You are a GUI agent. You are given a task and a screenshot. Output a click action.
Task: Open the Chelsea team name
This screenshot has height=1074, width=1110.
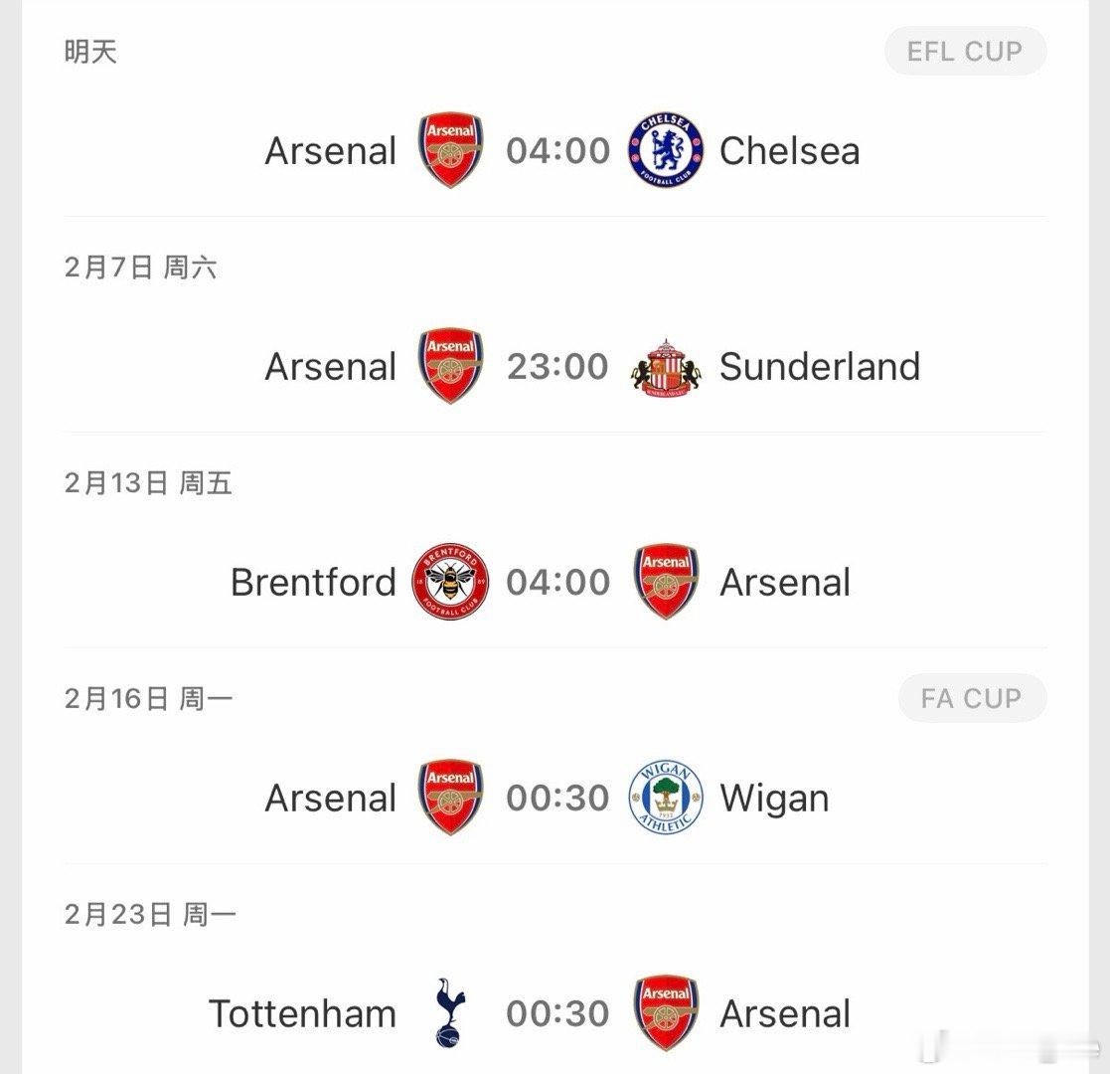click(x=789, y=151)
